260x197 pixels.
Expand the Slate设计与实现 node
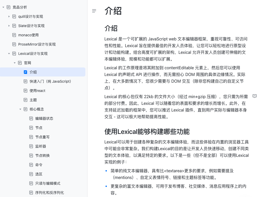point(9,26)
